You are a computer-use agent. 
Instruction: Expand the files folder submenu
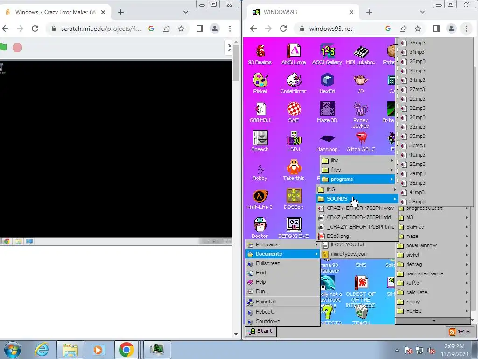click(x=358, y=170)
